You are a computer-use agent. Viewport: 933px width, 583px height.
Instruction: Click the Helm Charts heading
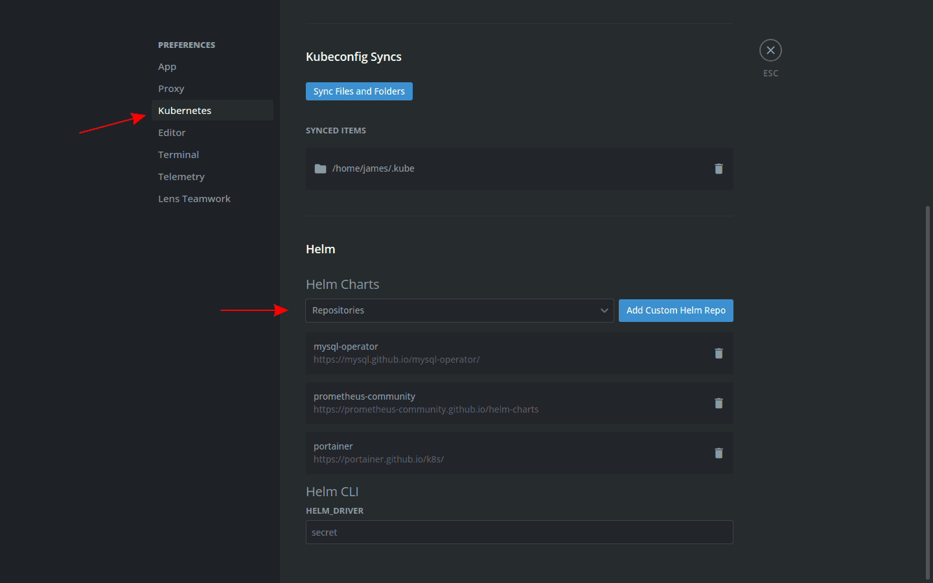[x=342, y=284]
